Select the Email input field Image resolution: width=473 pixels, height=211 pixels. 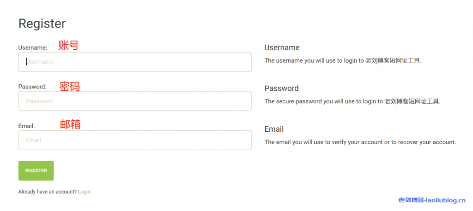point(134,140)
